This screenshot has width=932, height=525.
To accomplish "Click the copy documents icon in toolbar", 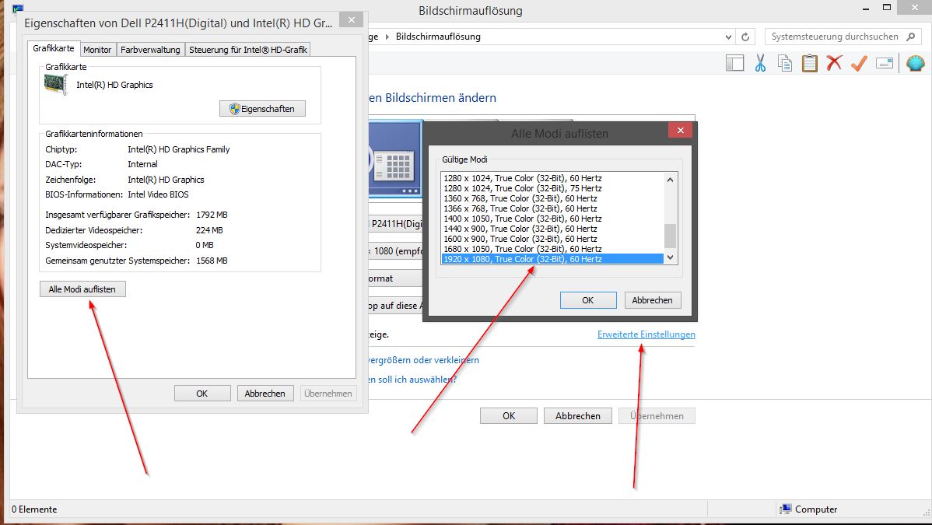I will (x=785, y=63).
